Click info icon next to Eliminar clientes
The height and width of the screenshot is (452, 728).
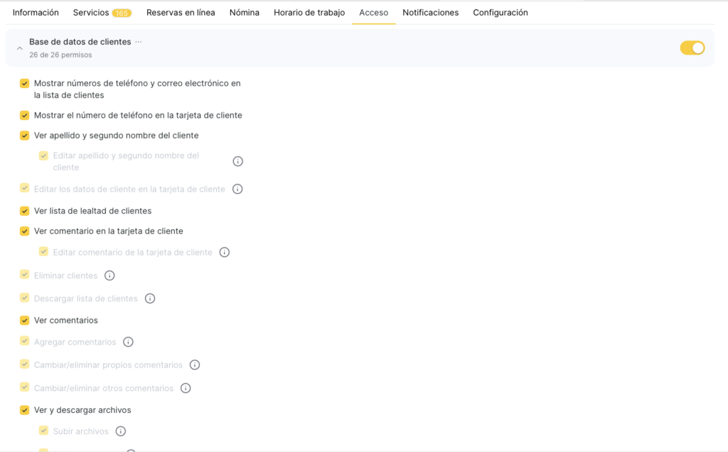(x=109, y=275)
